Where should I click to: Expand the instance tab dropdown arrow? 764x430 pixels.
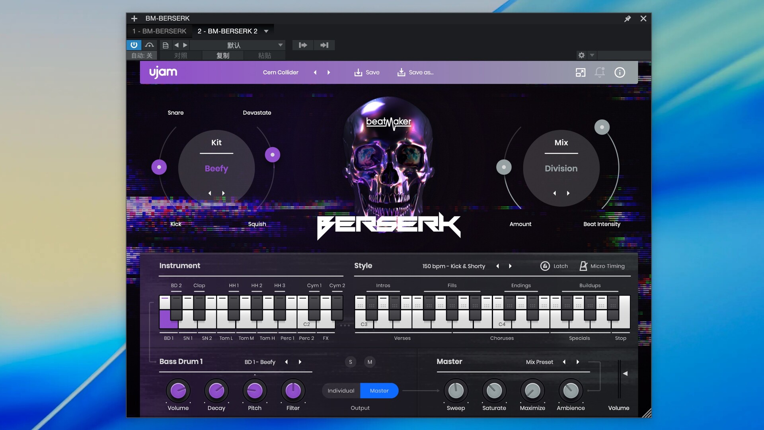266,31
